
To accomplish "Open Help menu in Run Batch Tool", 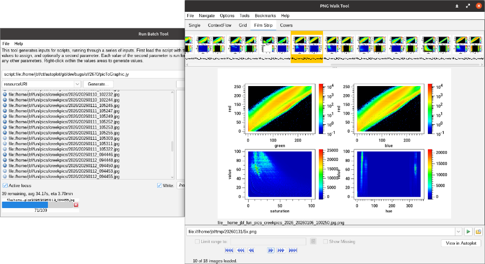I will [18, 44].
